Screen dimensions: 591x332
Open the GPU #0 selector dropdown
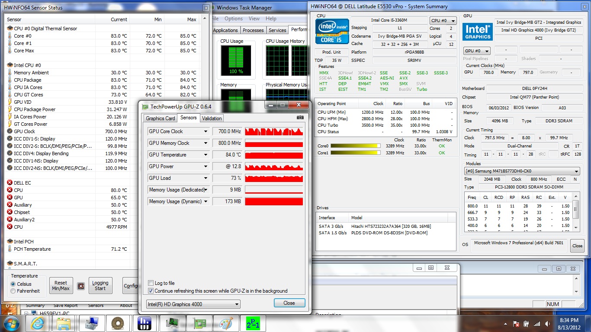coord(477,51)
